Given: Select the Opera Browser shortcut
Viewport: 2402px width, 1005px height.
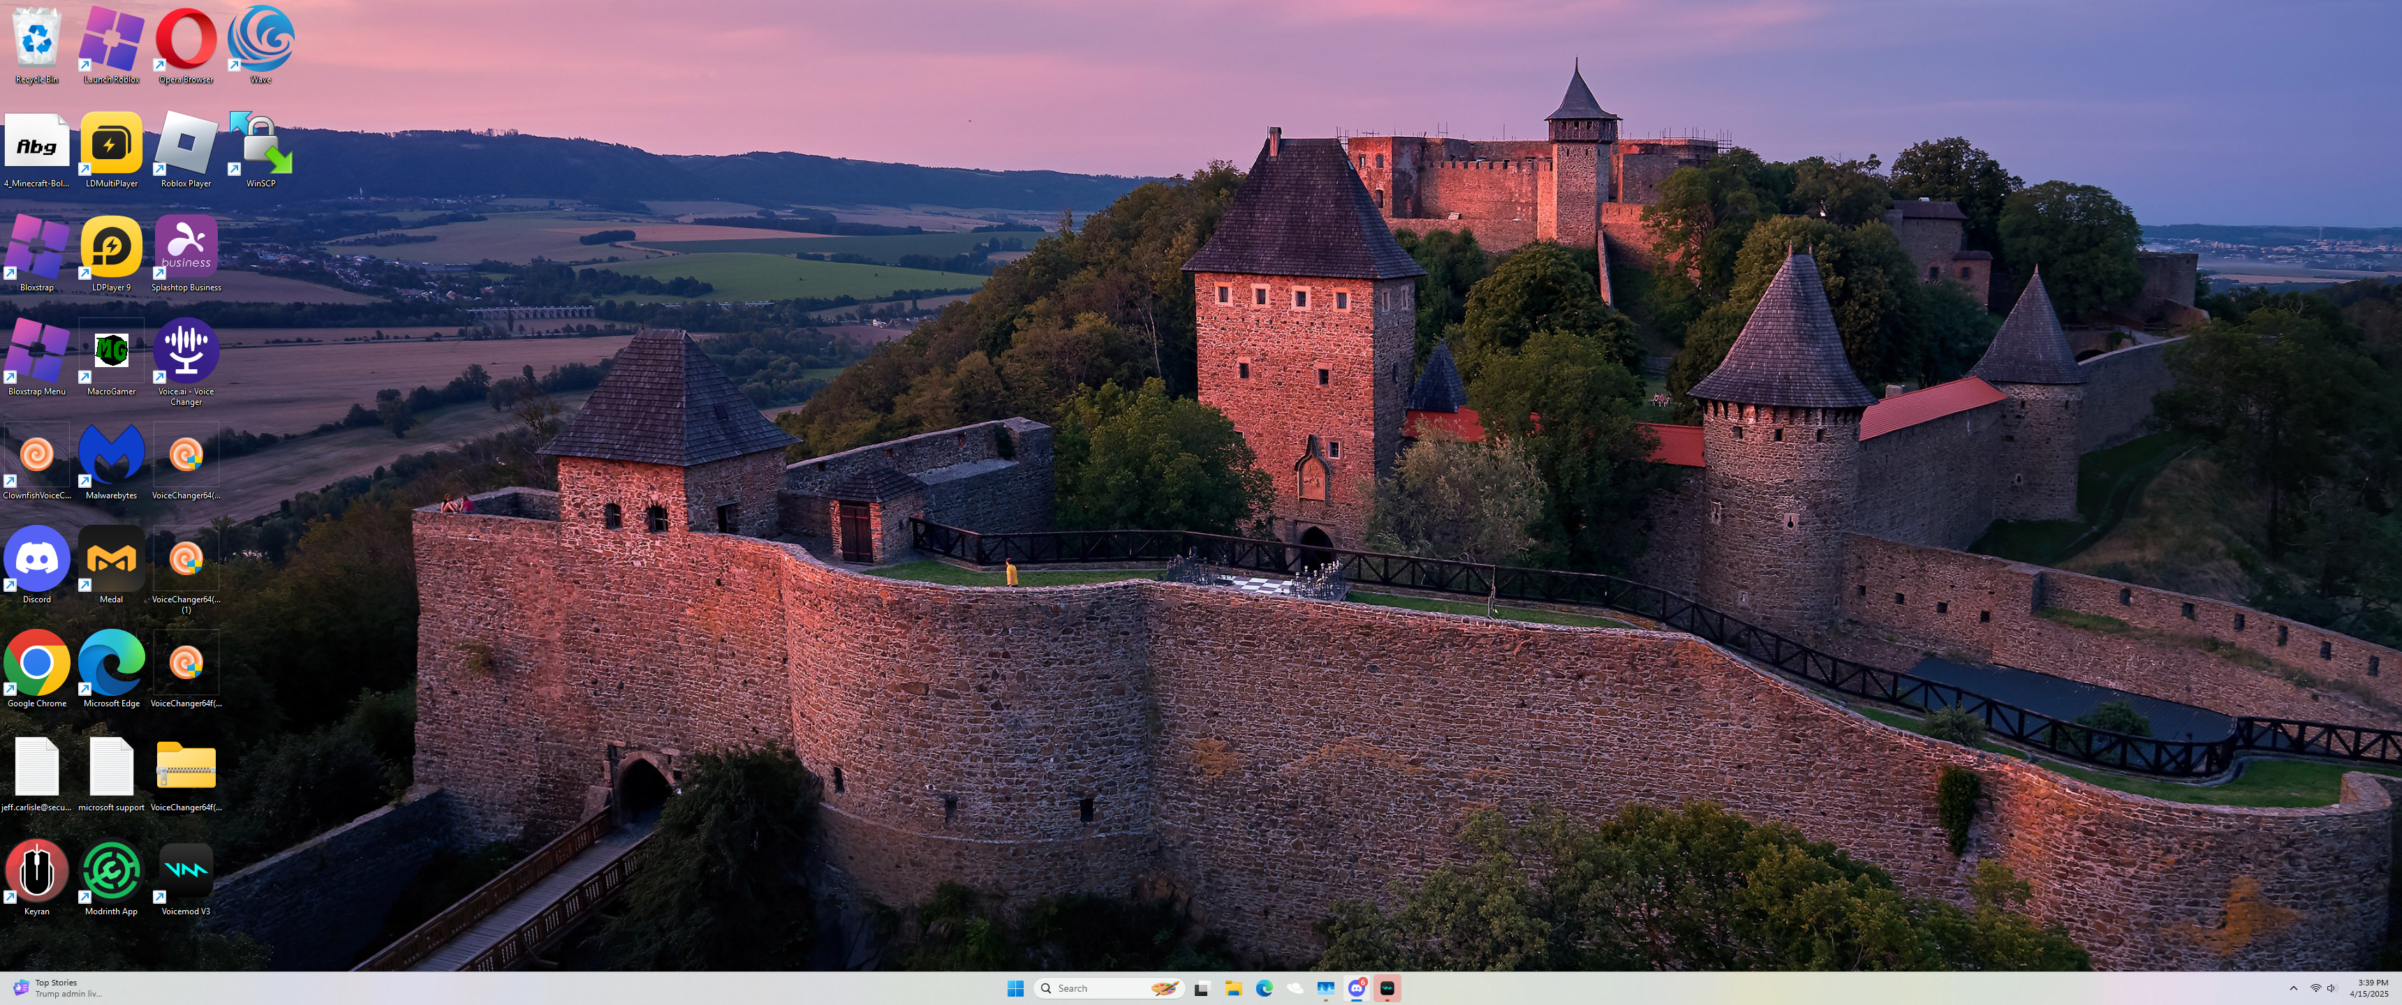Looking at the screenshot, I should (186, 41).
